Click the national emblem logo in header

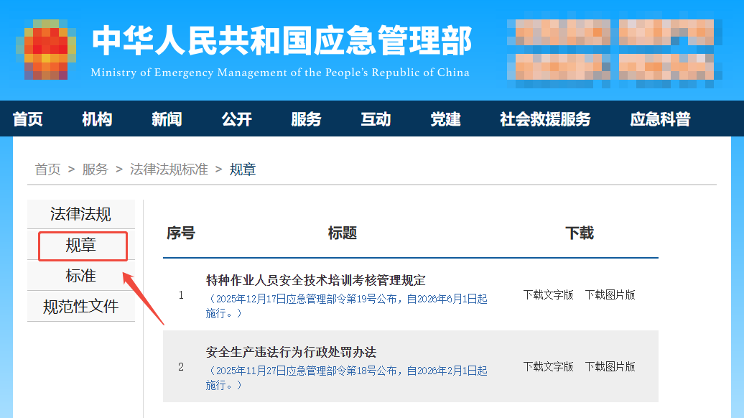pos(46,50)
